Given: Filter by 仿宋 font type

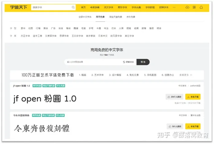Looking at the screenshot, I should tap(114, 28).
